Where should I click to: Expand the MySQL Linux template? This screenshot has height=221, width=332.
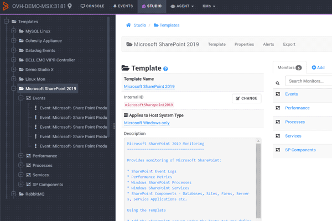[13, 31]
